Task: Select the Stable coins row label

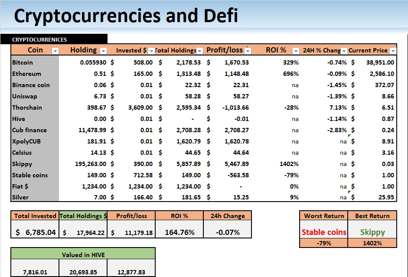Action: click(x=35, y=175)
